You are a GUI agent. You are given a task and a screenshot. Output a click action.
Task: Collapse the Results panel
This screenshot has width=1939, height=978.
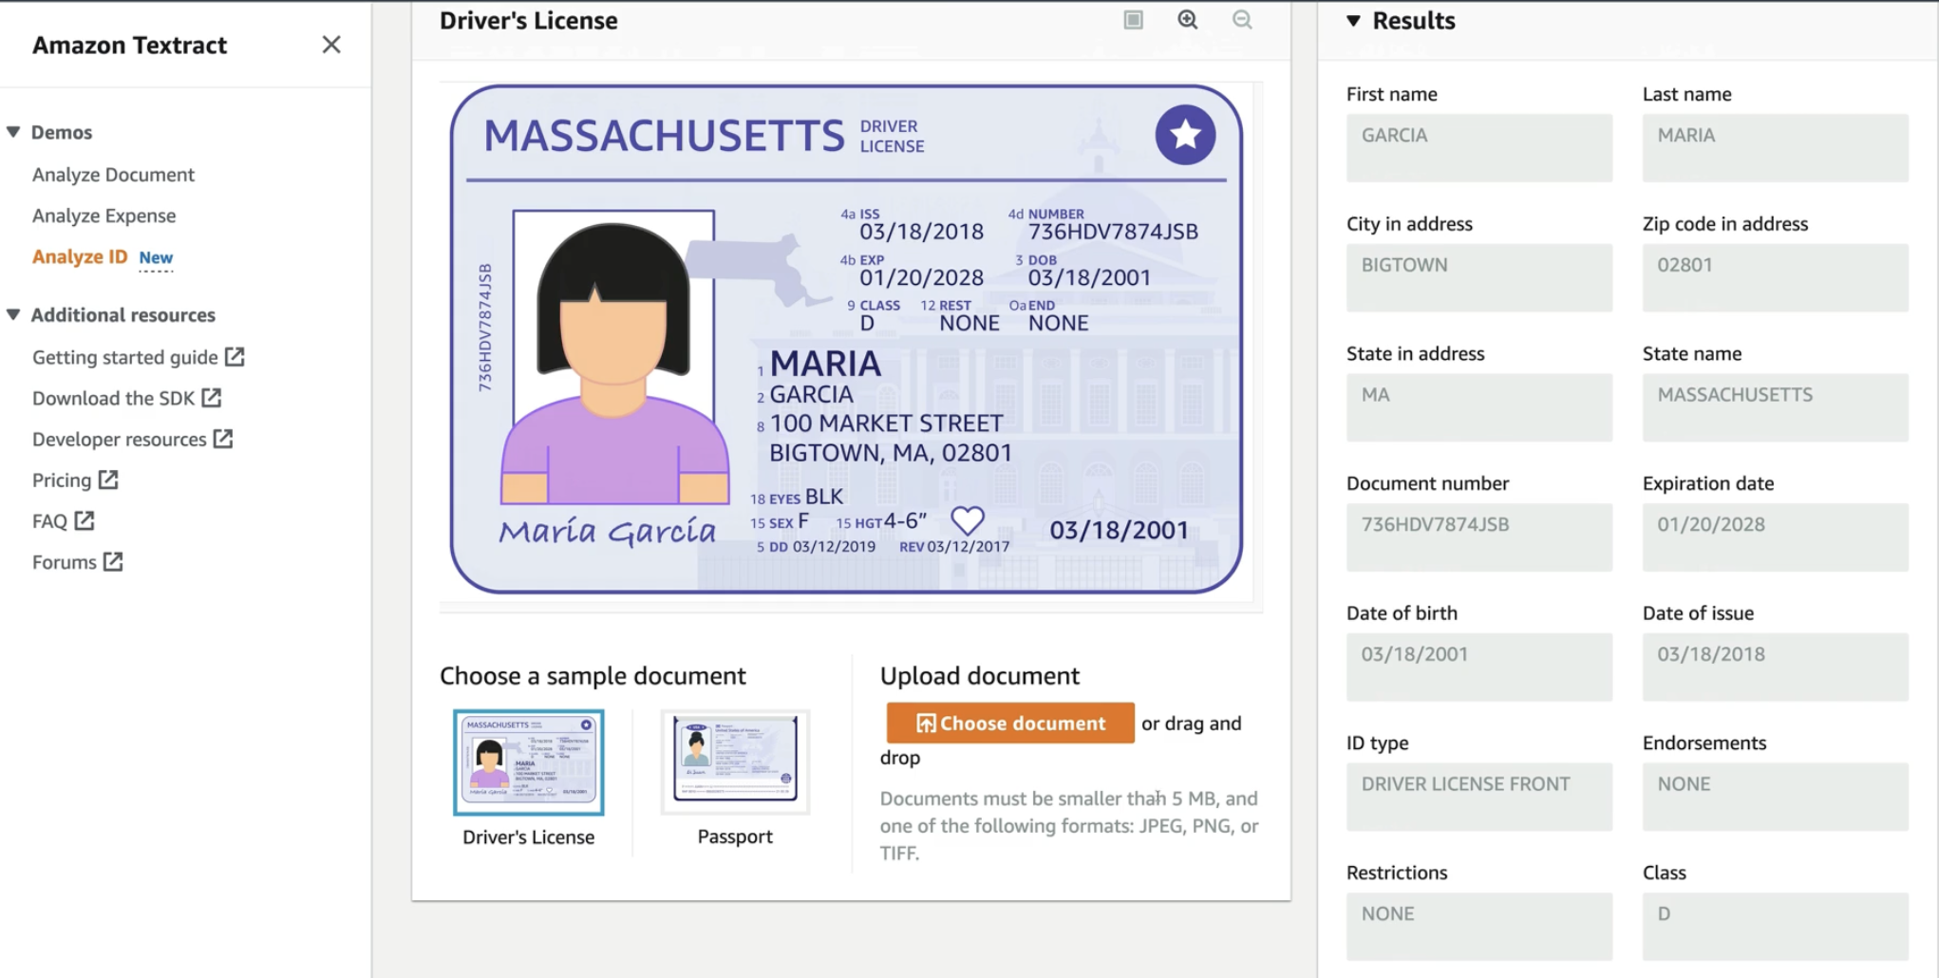tap(1353, 21)
